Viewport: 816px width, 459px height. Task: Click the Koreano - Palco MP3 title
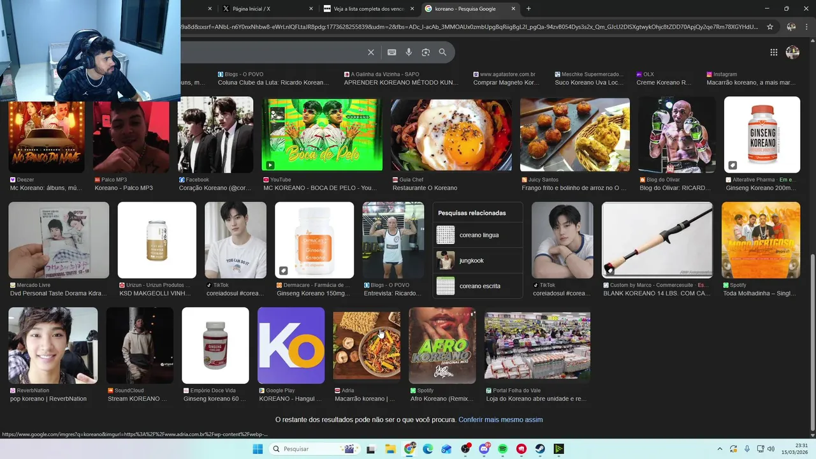pos(124,188)
